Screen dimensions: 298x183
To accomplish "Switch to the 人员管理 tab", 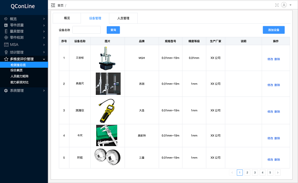I will pos(123,18).
